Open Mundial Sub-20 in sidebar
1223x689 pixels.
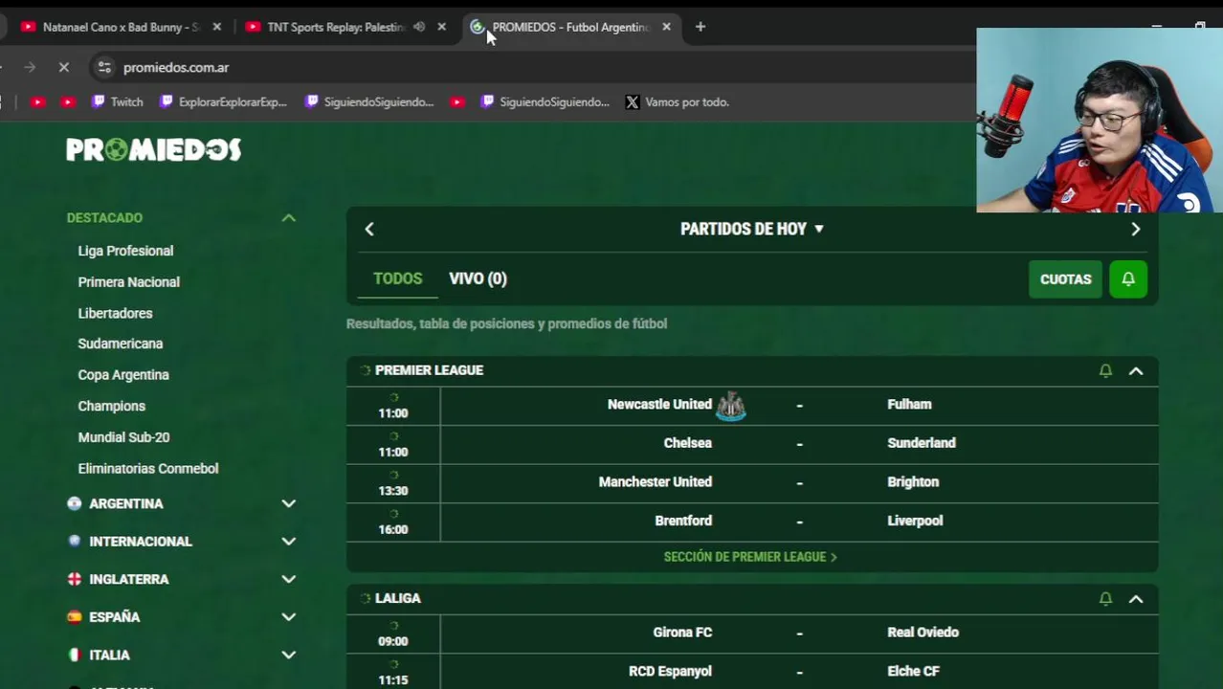[x=123, y=437]
